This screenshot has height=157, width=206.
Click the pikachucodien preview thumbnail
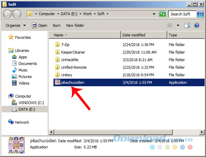click(x=16, y=145)
